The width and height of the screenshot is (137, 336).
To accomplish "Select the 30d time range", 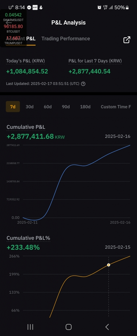I will click(x=29, y=107).
